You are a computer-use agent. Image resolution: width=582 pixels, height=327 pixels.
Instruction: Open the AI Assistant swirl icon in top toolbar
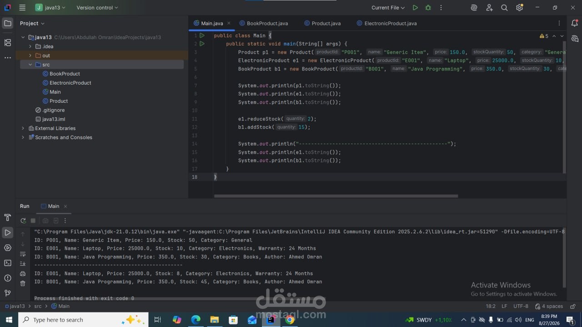tap(474, 8)
